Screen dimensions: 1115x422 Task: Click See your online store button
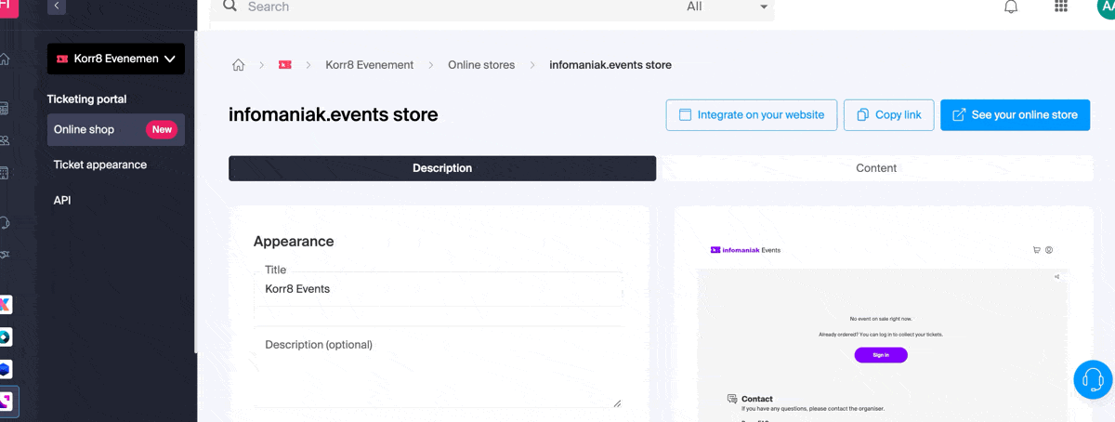point(1015,115)
